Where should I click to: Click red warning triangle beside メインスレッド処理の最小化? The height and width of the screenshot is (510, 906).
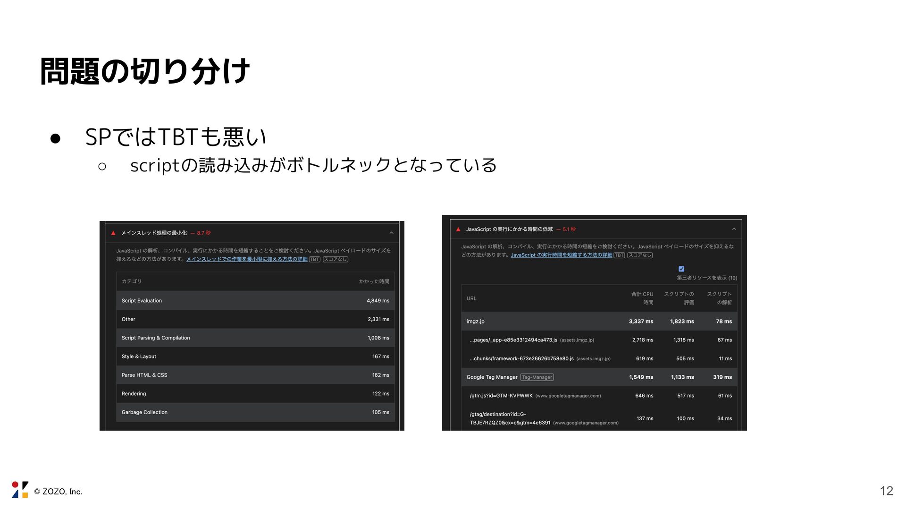tap(113, 233)
